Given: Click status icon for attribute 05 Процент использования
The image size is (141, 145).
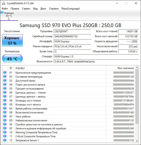Looking at the screenshot, I should (x=5, y=89).
